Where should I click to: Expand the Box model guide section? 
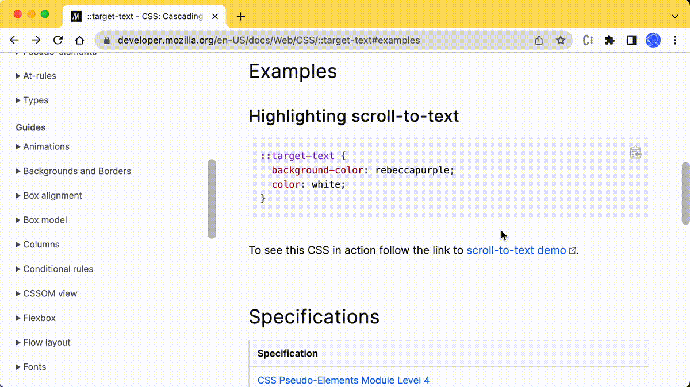45,220
